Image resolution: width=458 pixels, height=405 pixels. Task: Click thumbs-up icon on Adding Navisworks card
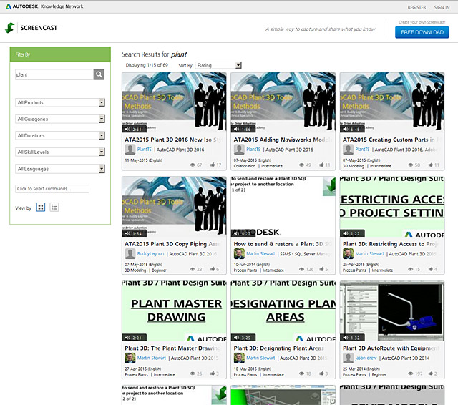(321, 165)
